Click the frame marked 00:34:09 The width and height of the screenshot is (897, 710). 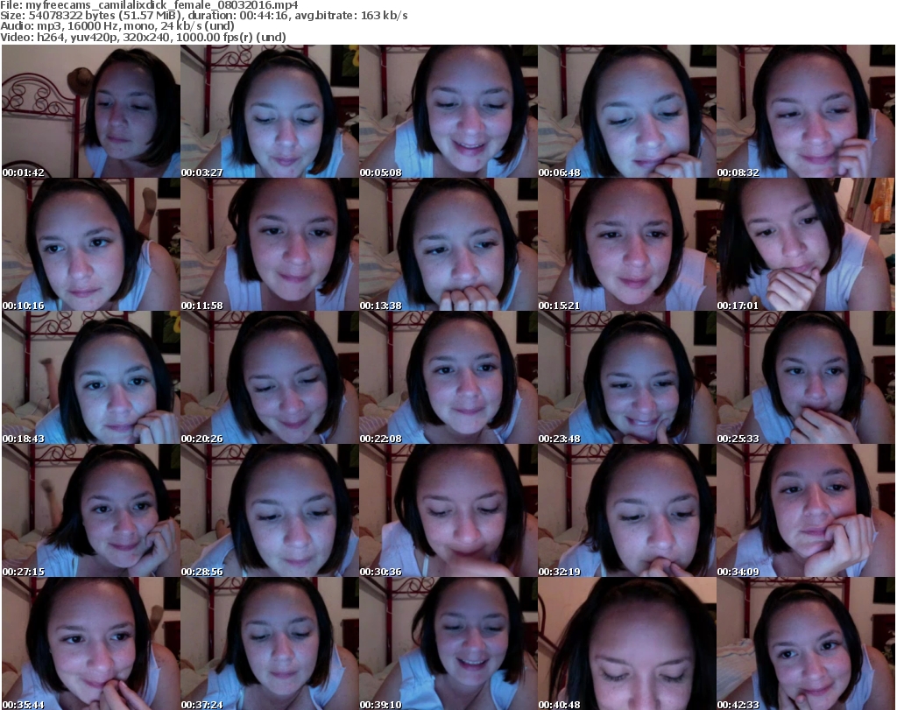806,510
